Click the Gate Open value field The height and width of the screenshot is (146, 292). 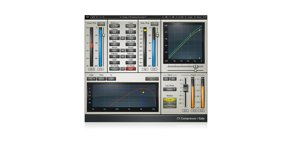(131, 38)
